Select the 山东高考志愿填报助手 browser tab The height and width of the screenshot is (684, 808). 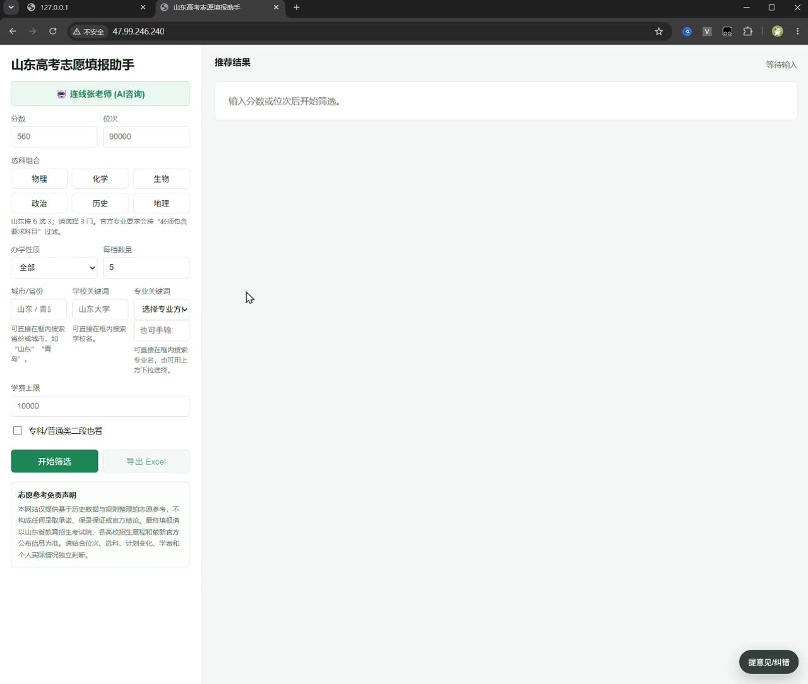point(220,8)
